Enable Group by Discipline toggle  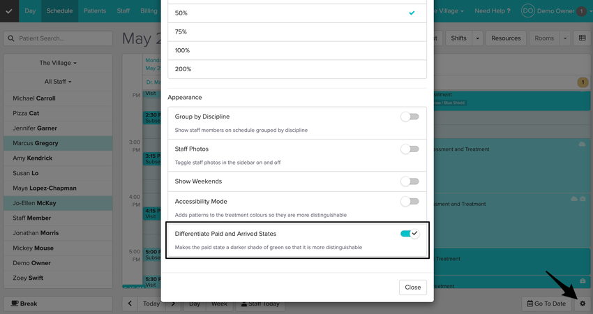tap(410, 117)
